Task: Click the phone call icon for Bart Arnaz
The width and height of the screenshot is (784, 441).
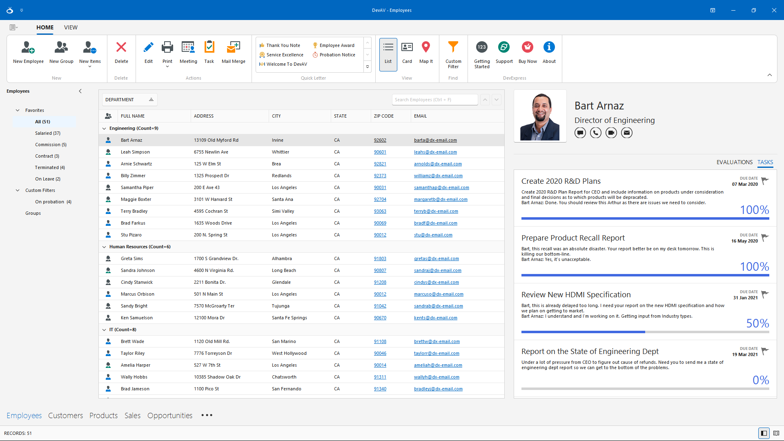Action: tap(595, 133)
